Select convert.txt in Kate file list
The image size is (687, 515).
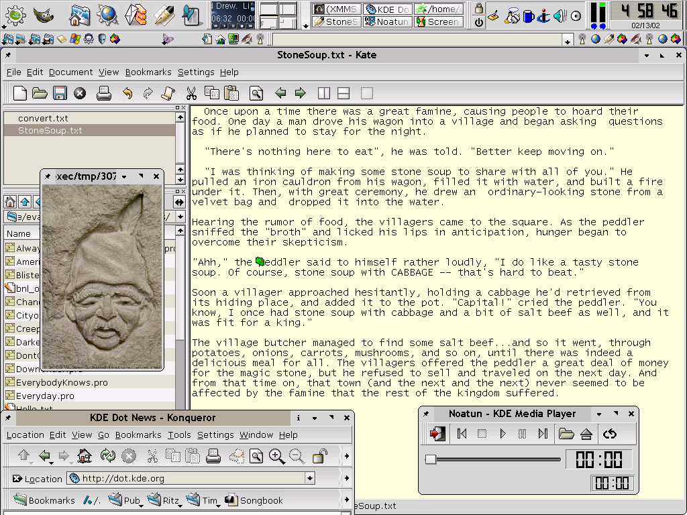43,118
